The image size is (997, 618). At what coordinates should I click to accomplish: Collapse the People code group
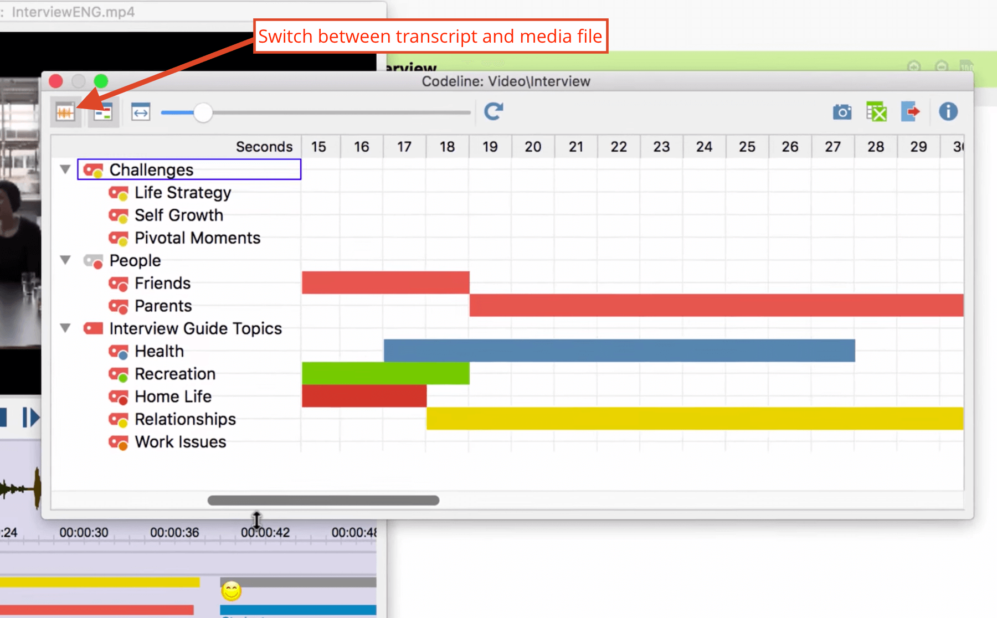pyautogui.click(x=65, y=260)
